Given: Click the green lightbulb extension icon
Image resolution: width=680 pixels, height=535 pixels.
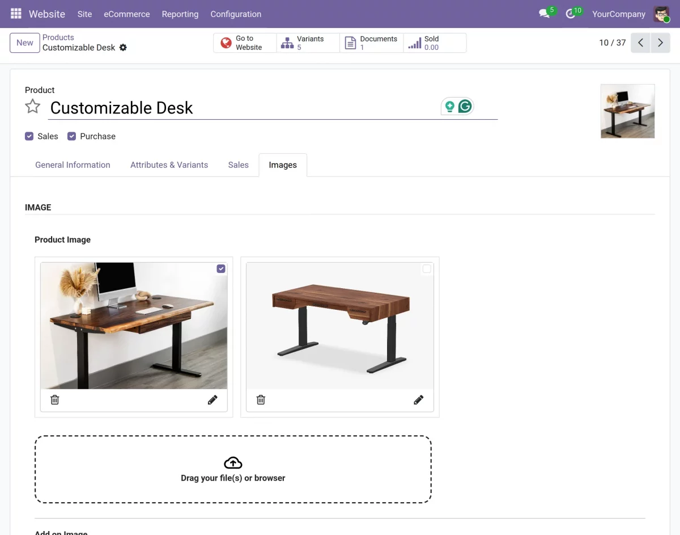Looking at the screenshot, I should point(450,106).
